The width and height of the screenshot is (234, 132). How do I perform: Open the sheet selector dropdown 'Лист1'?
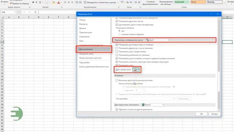158,40
